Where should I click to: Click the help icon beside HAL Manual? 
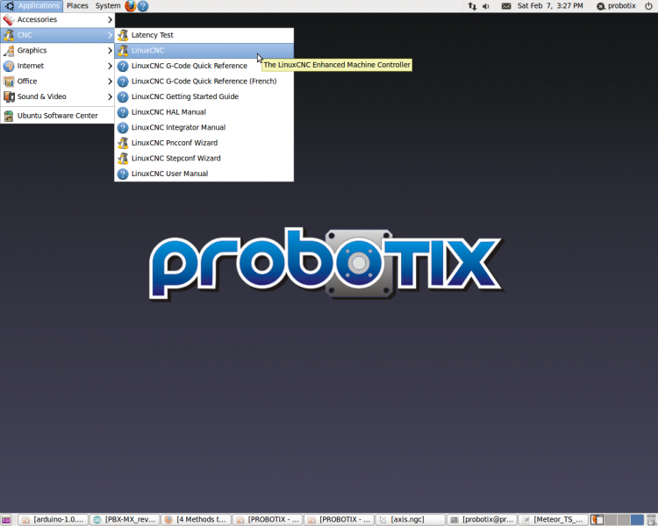[123, 112]
